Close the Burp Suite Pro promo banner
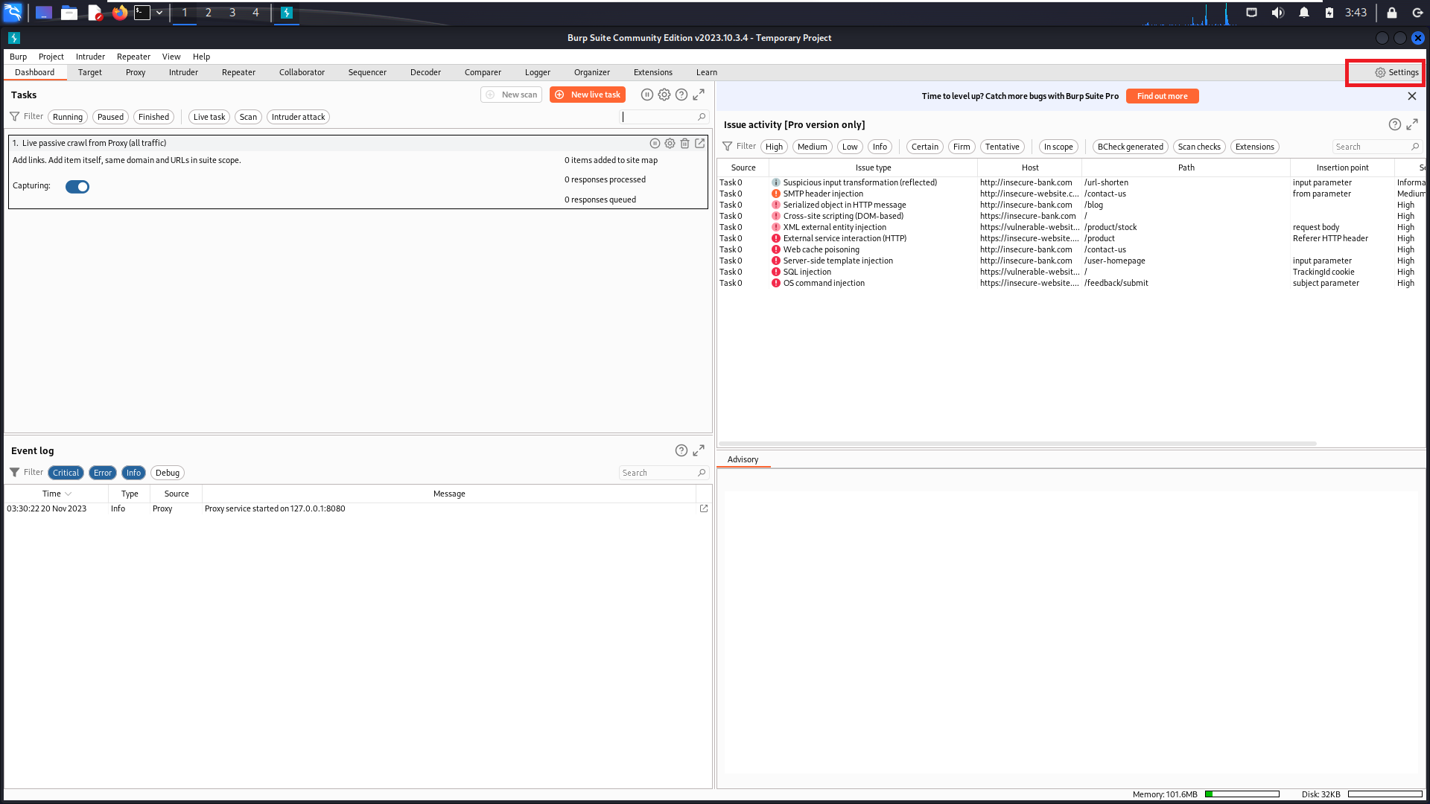This screenshot has width=1430, height=804. click(1411, 96)
